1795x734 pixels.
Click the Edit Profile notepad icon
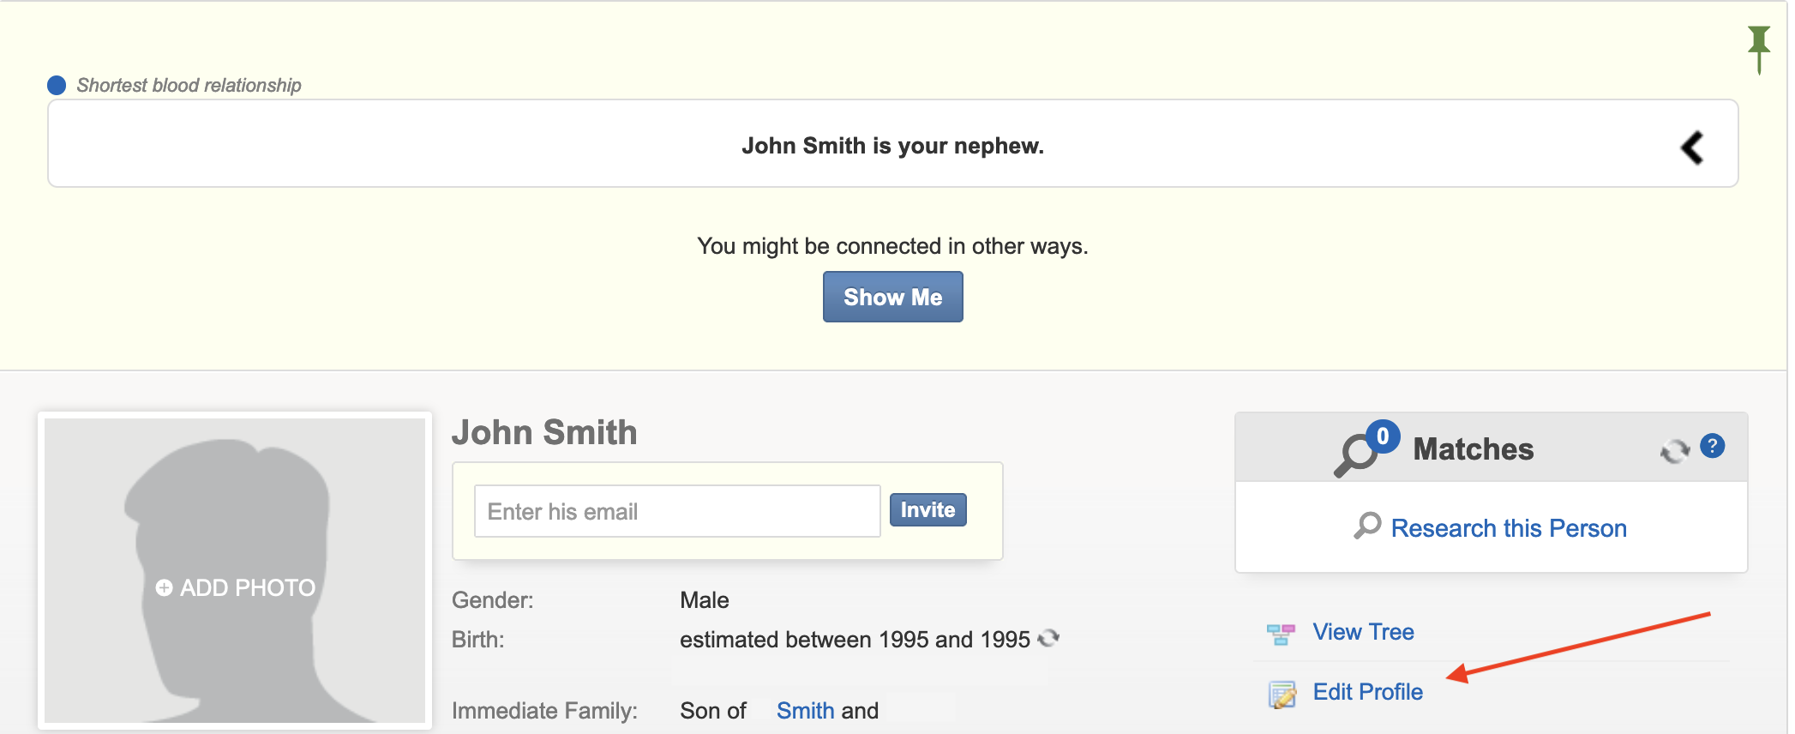coord(1282,694)
